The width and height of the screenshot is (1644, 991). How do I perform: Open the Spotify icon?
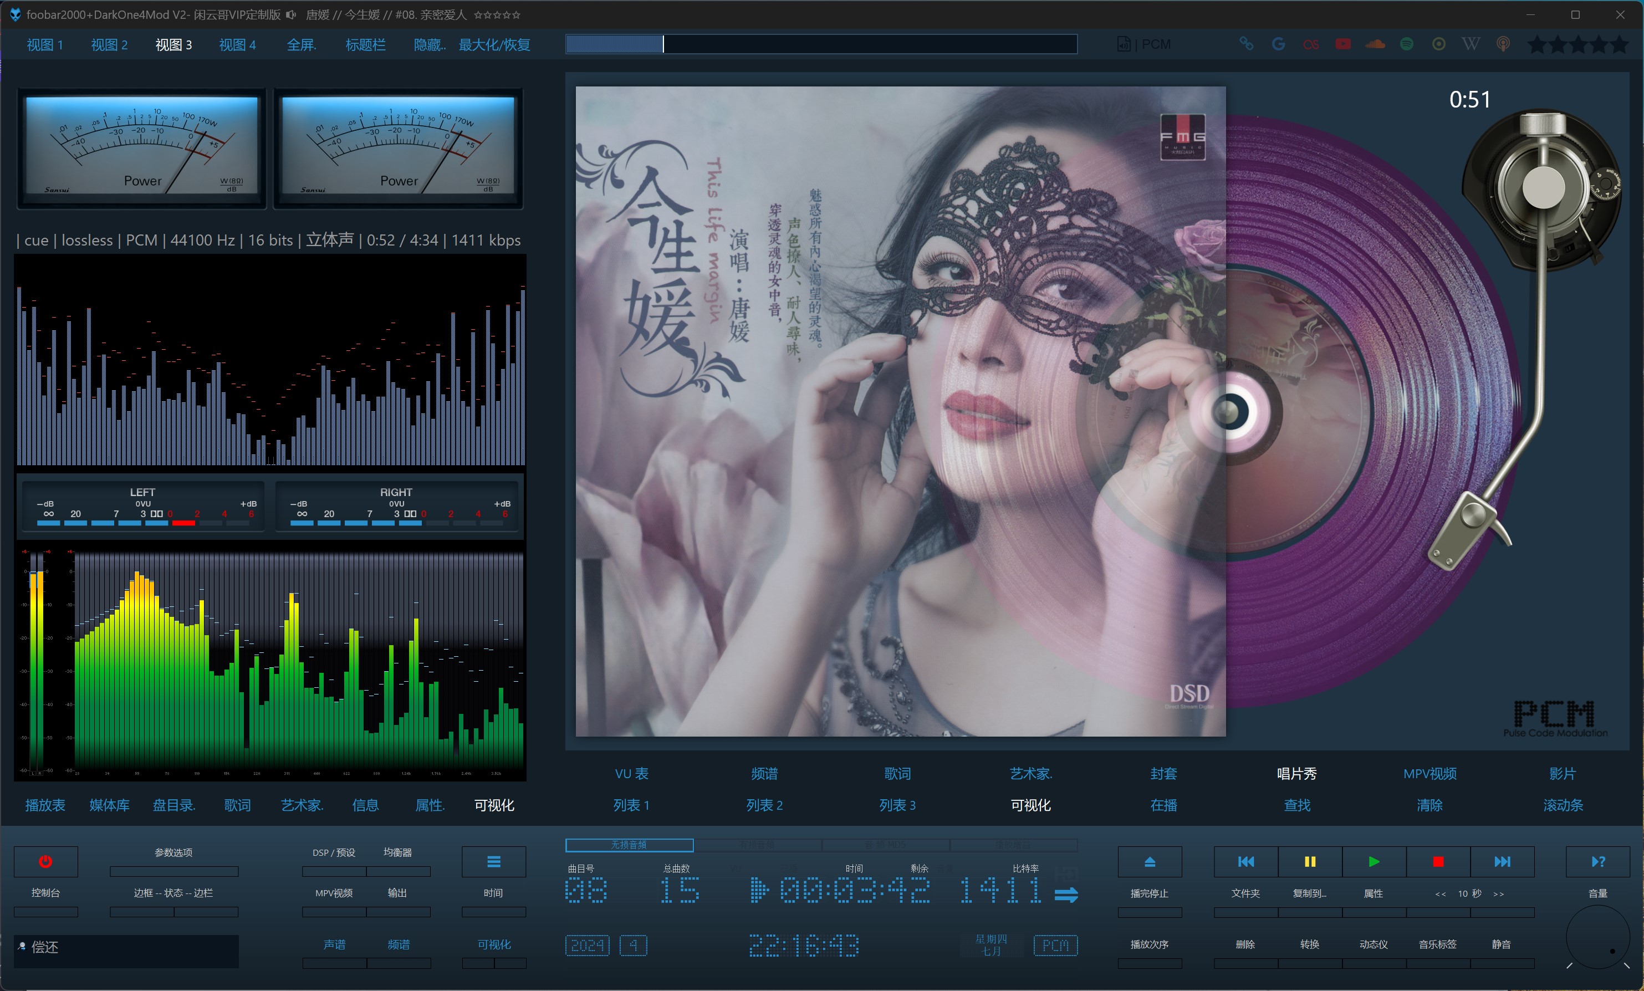[x=1406, y=44]
